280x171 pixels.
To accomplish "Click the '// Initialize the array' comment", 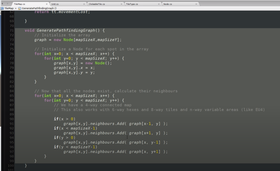I will click(62, 35).
